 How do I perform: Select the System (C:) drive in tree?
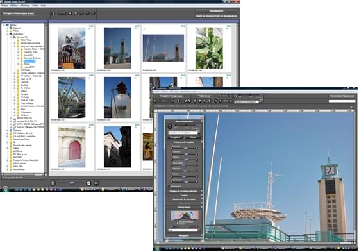tap(22, 37)
